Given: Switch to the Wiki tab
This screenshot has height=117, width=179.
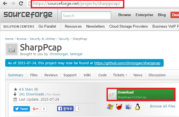Looking at the screenshot, I should 87,75.
